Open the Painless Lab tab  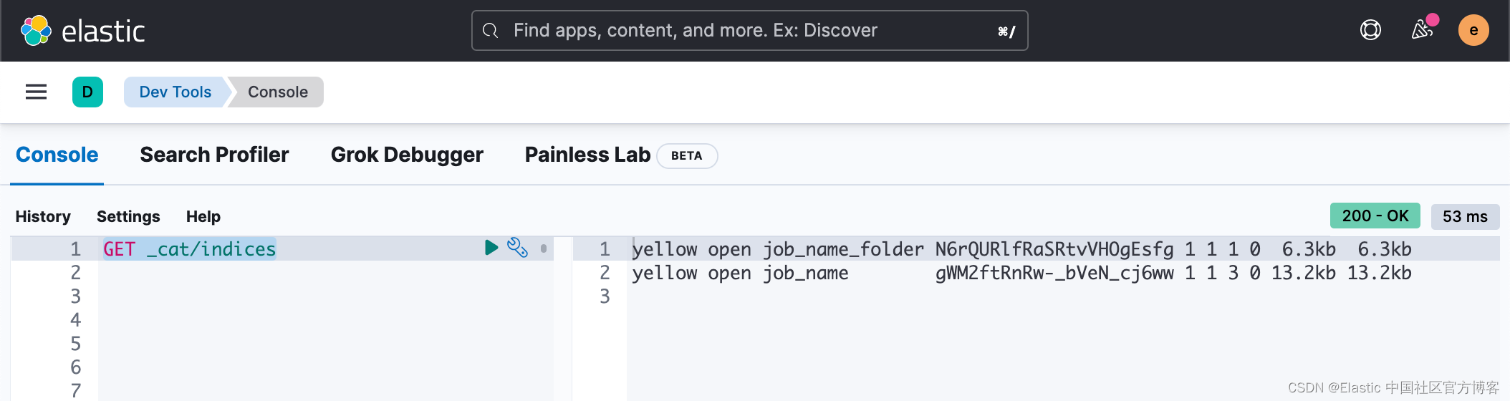(x=587, y=155)
